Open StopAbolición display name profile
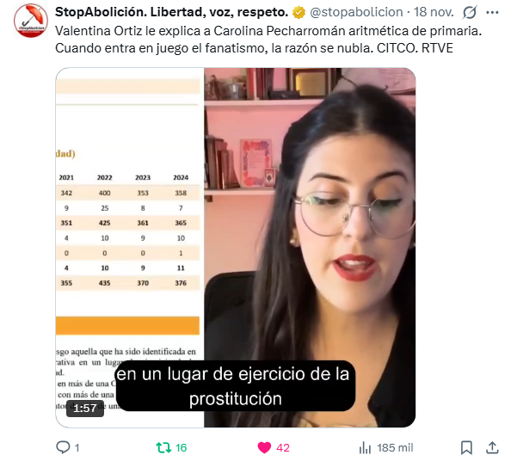Screen dimensions: 511x461 click(x=171, y=12)
